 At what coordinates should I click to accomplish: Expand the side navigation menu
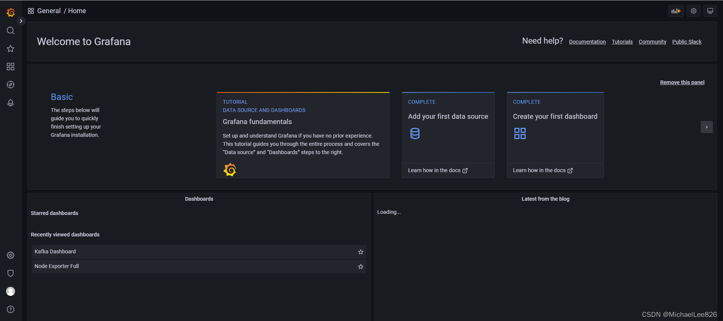(21, 21)
